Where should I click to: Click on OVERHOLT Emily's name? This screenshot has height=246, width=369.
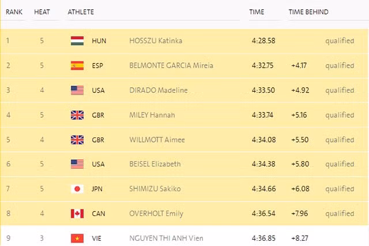(156, 214)
